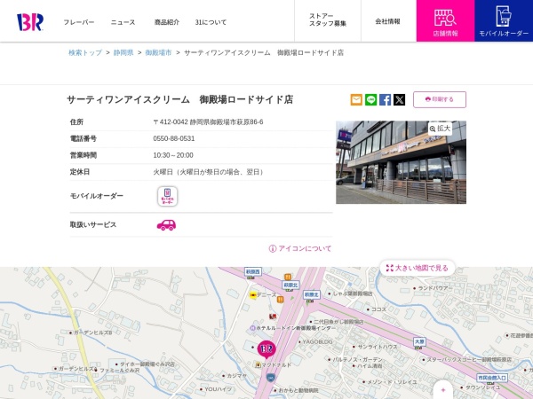Open the 31について menu
533x399 pixels.
tap(211, 22)
